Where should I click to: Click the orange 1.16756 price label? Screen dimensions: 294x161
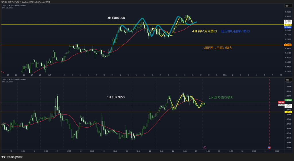coord(288,45)
